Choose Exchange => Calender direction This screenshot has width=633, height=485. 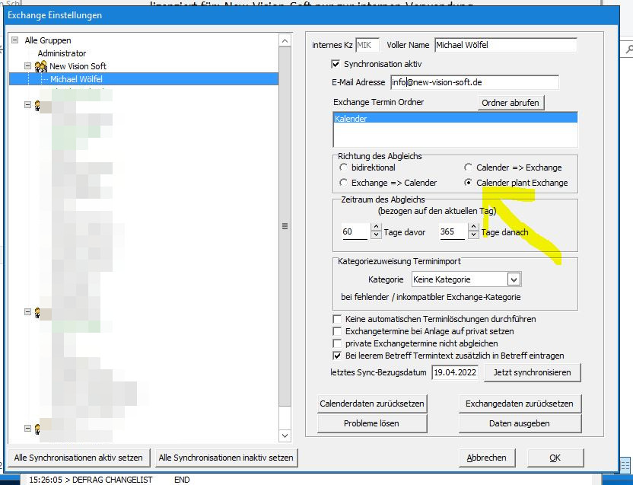coord(344,183)
